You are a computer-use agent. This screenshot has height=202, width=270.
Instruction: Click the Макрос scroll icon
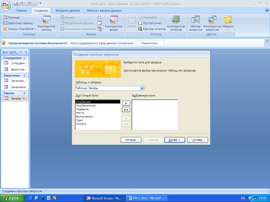click(x=228, y=20)
